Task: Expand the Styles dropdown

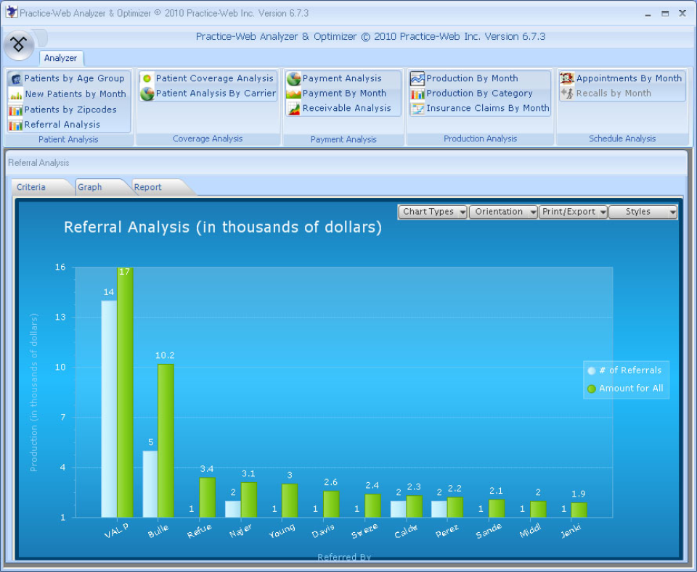Action: pyautogui.click(x=643, y=212)
